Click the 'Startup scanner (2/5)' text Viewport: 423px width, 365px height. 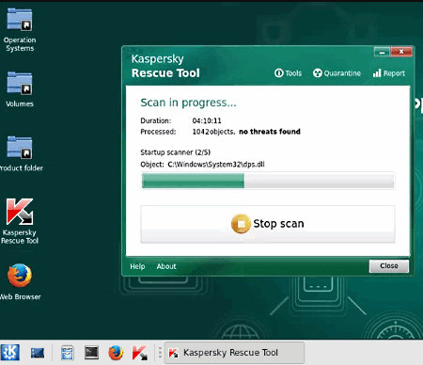(x=176, y=152)
